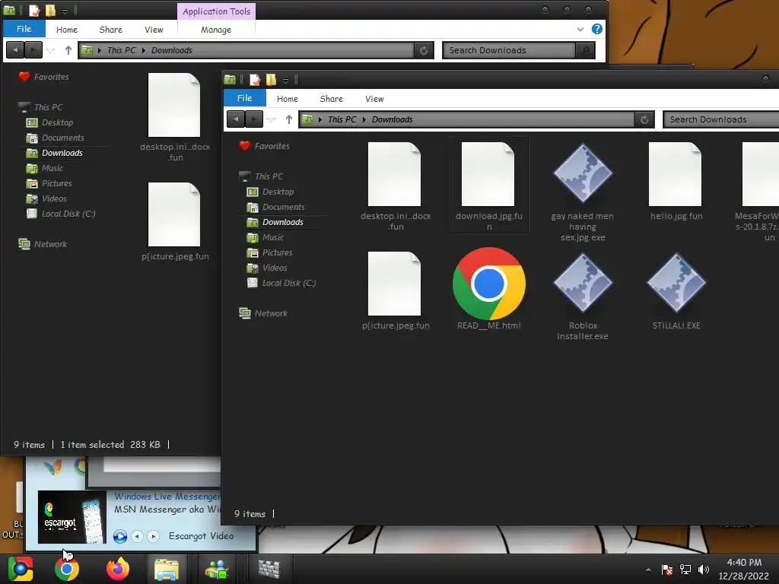Select desktop.ini..docx.fun in back window
The image size is (779, 584).
tap(175, 117)
